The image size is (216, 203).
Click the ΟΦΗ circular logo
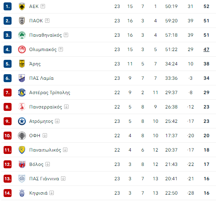pyautogui.click(x=22, y=136)
